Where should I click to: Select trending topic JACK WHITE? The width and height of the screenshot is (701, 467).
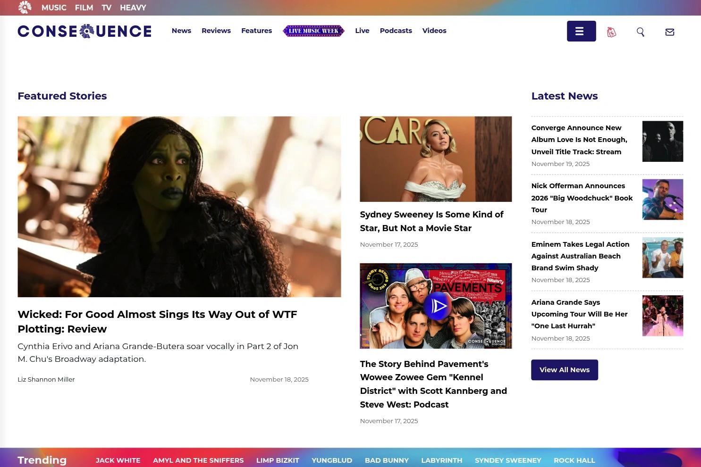pos(118,460)
